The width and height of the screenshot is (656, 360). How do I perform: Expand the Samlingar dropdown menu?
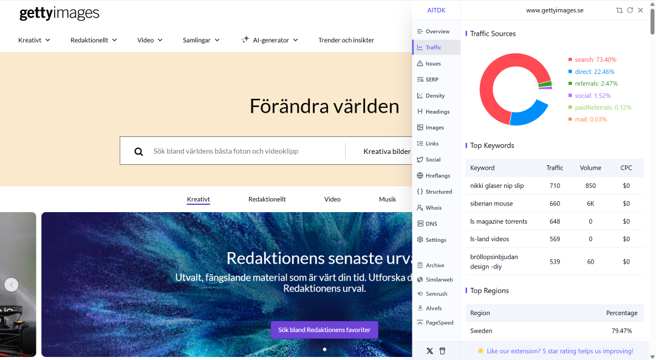pos(201,40)
